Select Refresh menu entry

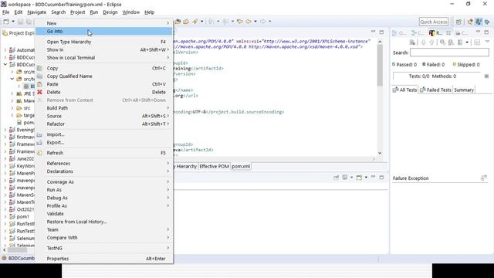103,153
